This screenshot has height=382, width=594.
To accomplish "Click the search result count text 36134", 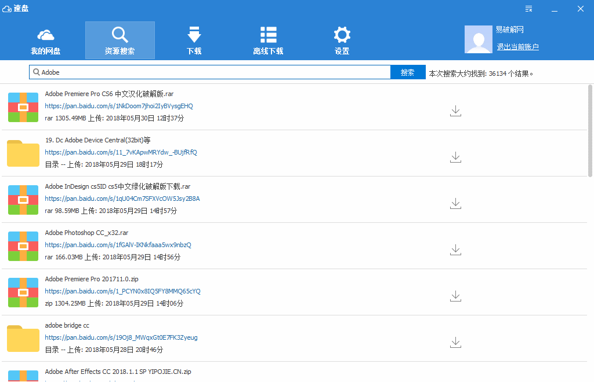I will point(497,74).
